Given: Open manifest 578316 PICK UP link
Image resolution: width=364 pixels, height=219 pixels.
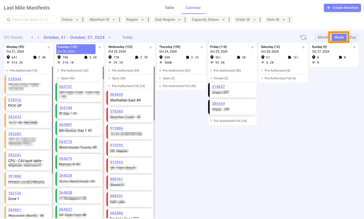Looking at the screenshot, I should [15, 100].
